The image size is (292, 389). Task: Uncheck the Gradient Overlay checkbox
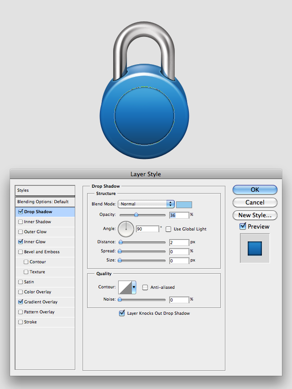click(x=21, y=302)
